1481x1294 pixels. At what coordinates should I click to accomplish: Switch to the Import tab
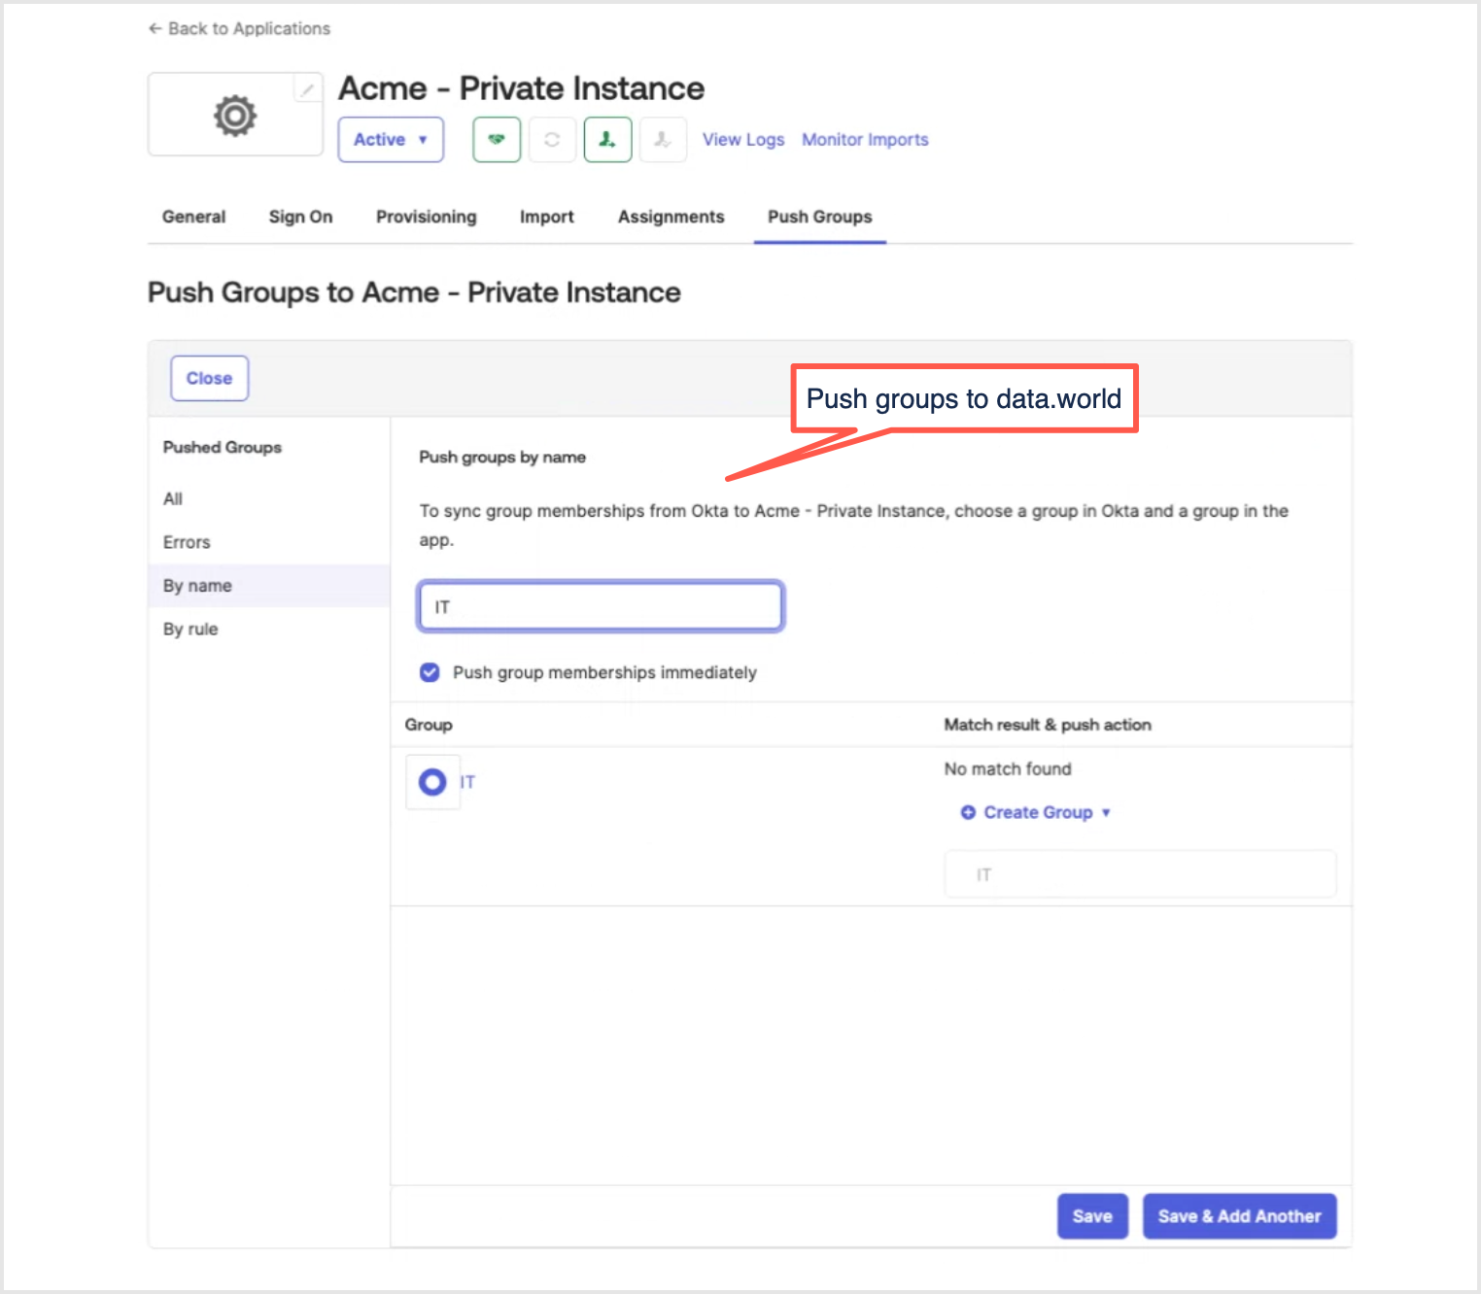click(x=547, y=217)
